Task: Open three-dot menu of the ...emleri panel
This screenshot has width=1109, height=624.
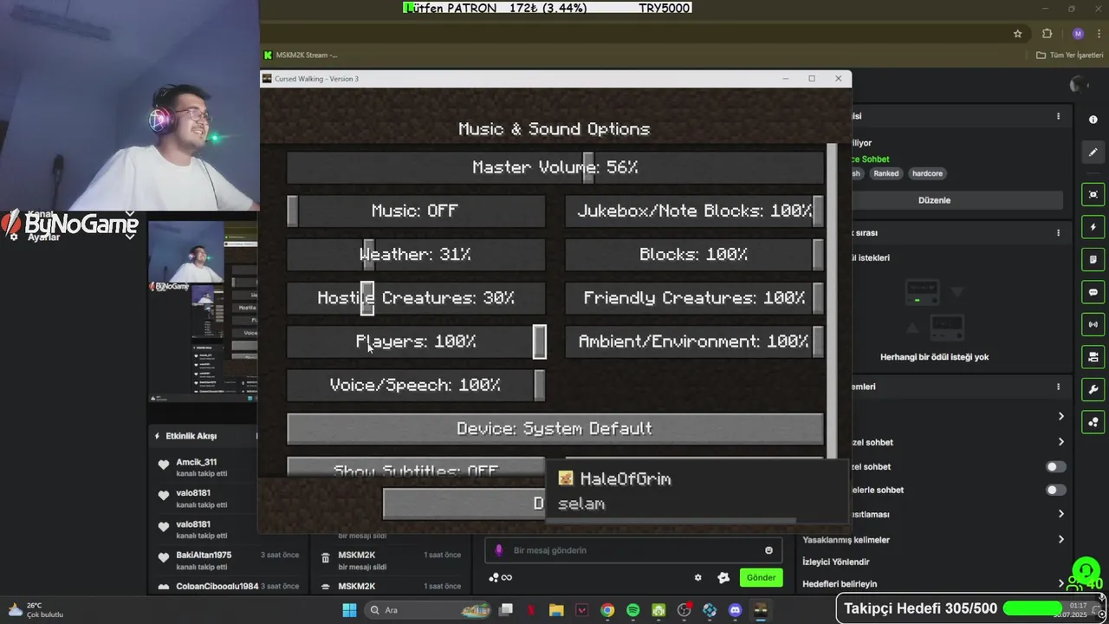Action: (1058, 387)
